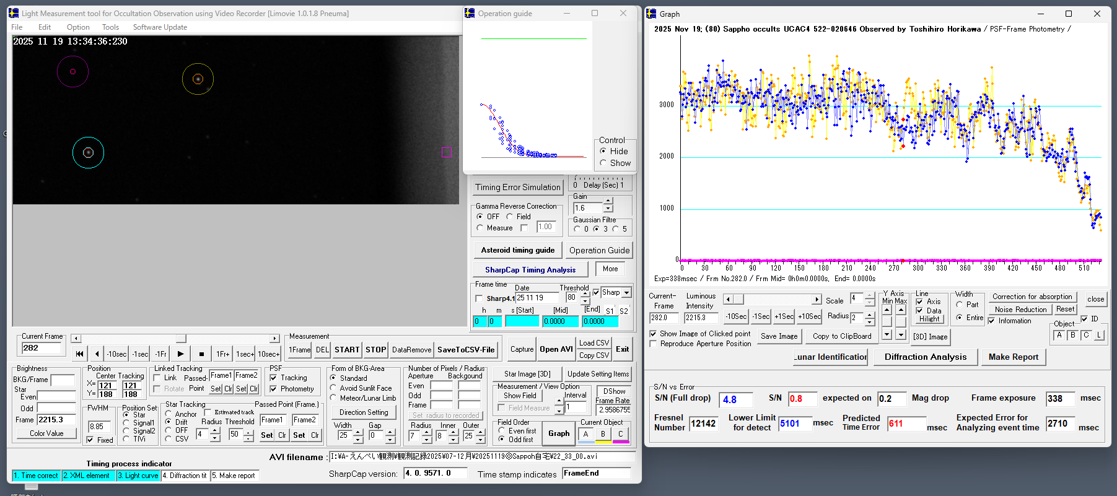Click the Y Axis Max down arrow

pyautogui.click(x=901, y=334)
